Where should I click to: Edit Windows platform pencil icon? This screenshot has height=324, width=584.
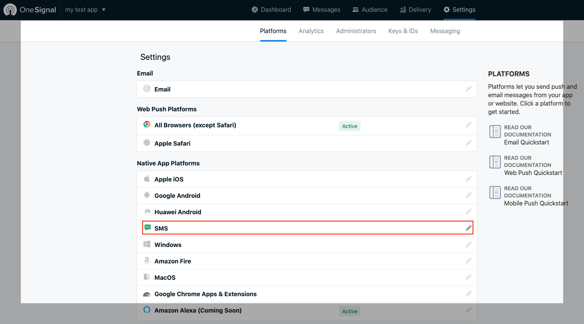[x=468, y=244]
